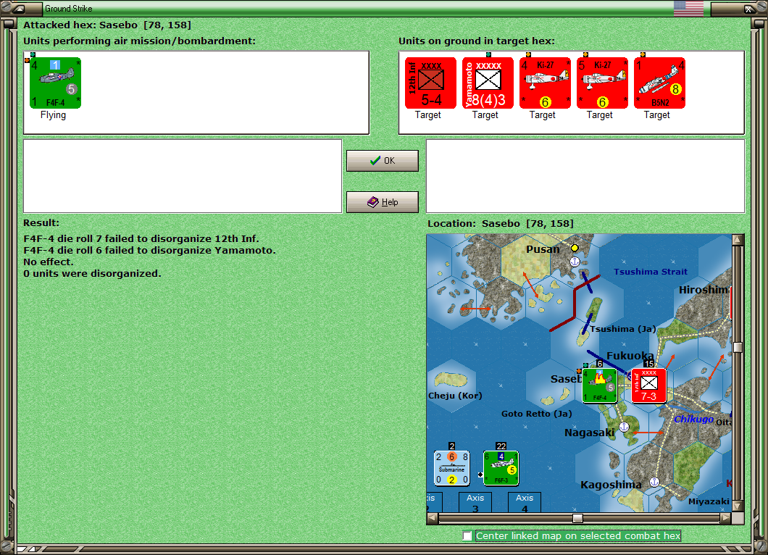Click the map's horizontal scrollbar right arrow
This screenshot has height=555, width=768.
click(726, 518)
